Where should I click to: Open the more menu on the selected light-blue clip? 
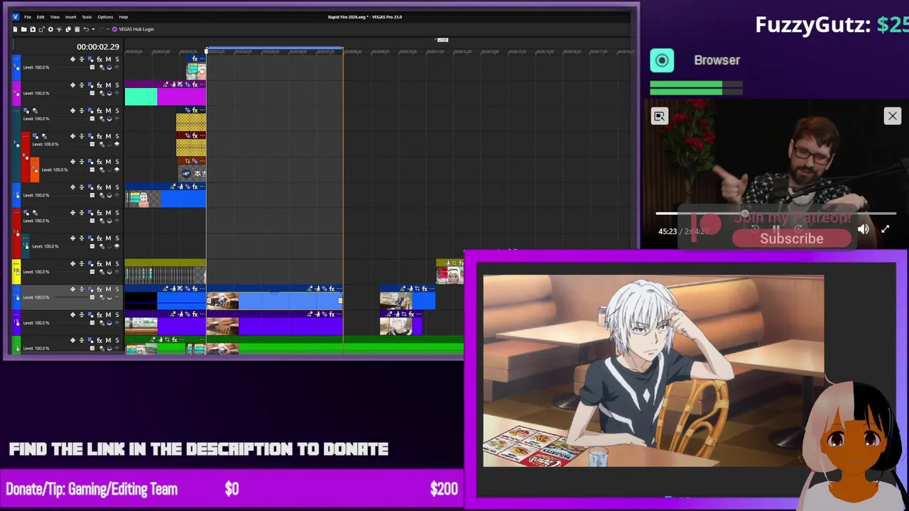pos(339,289)
